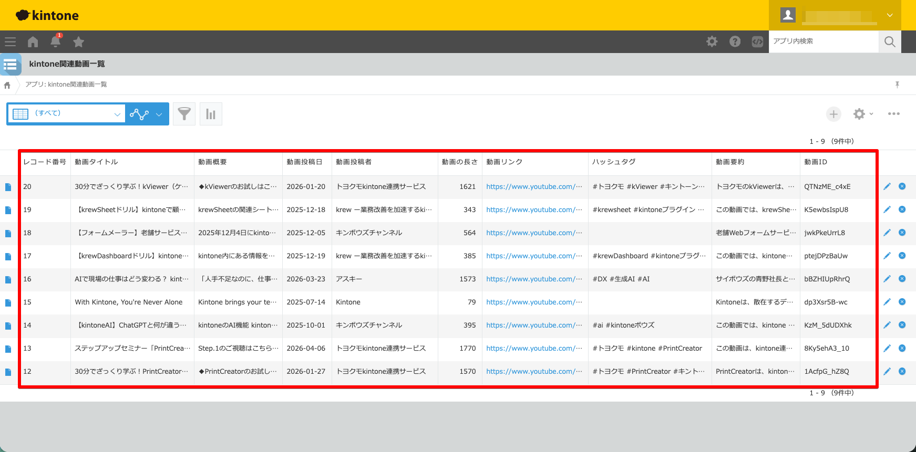
Task: Select video ID 'jwkPkeUrrL8'
Action: [825, 233]
